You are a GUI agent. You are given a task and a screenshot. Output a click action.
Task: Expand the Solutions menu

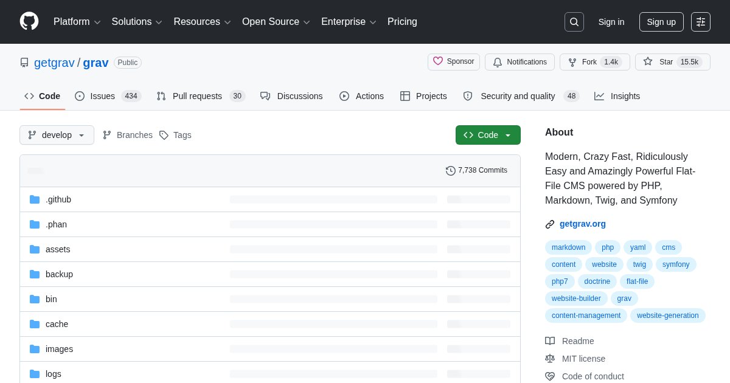[x=137, y=22]
